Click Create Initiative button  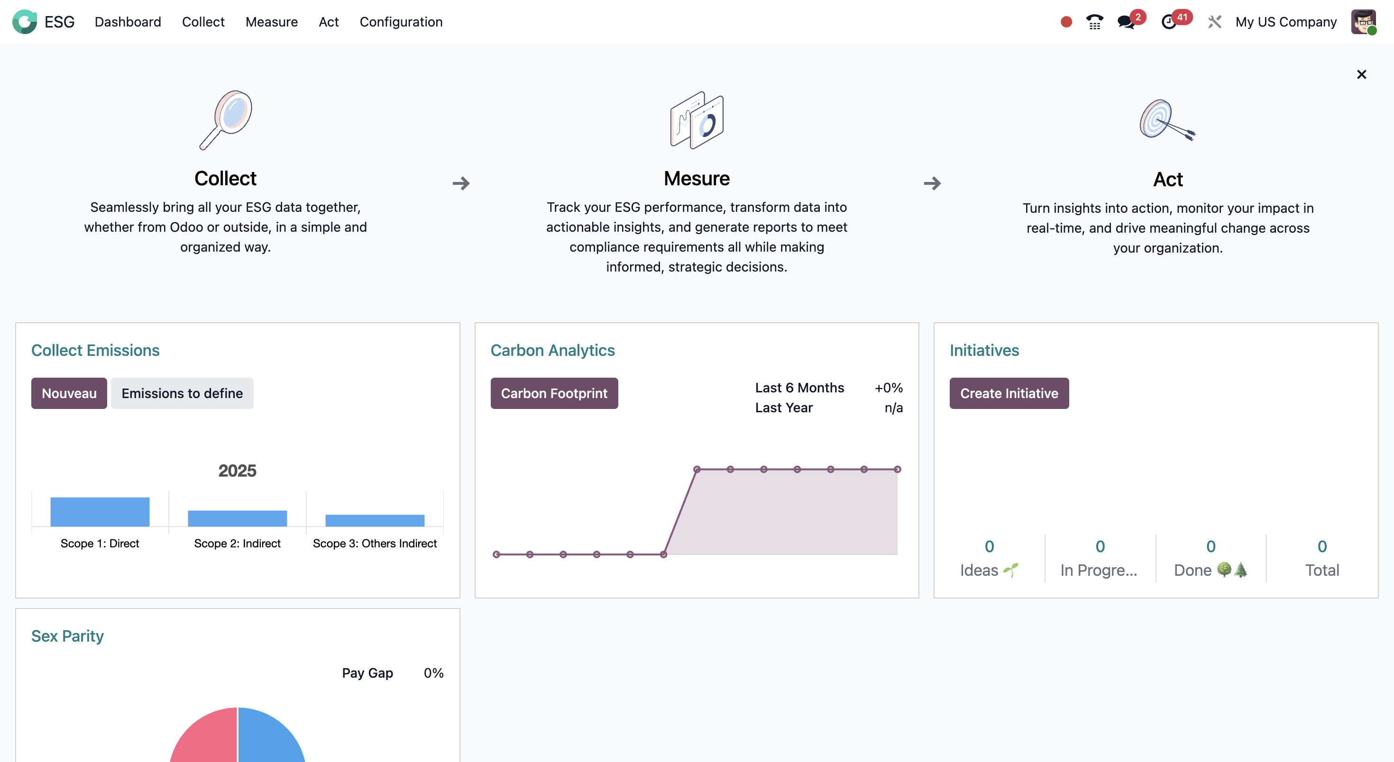1009,393
